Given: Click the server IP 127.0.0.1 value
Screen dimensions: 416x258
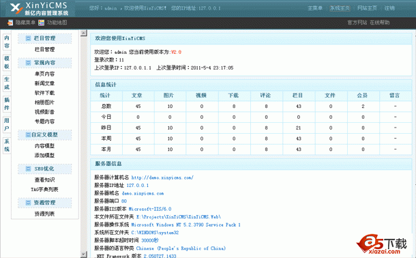Looking at the screenshot, I should tap(138, 185).
